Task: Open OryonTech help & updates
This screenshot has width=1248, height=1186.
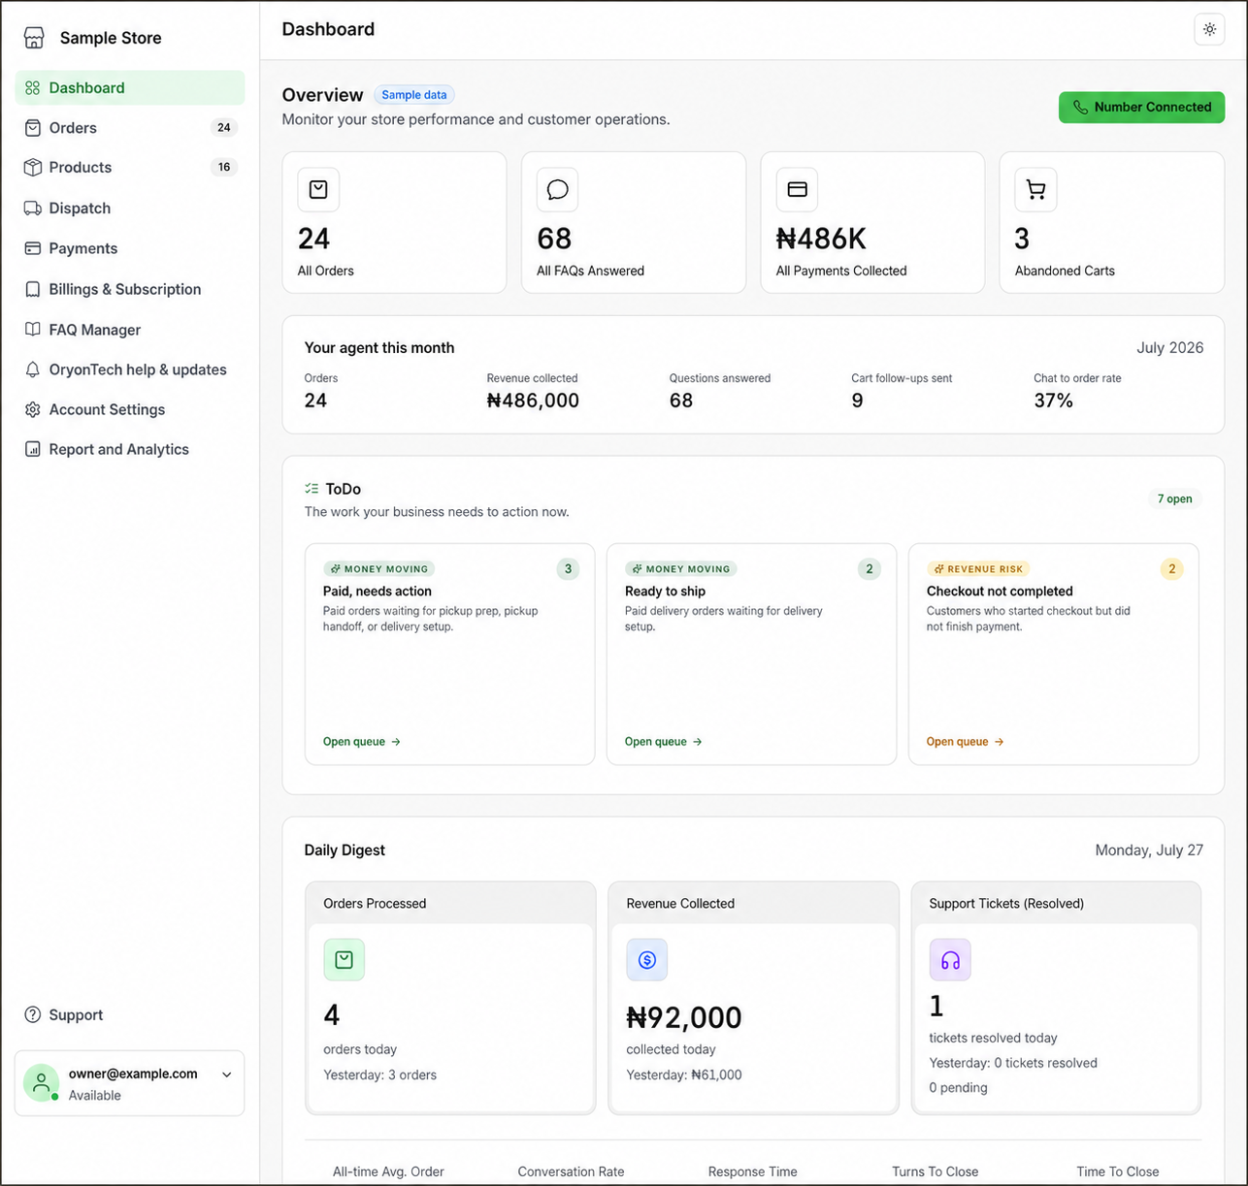Action: (130, 369)
